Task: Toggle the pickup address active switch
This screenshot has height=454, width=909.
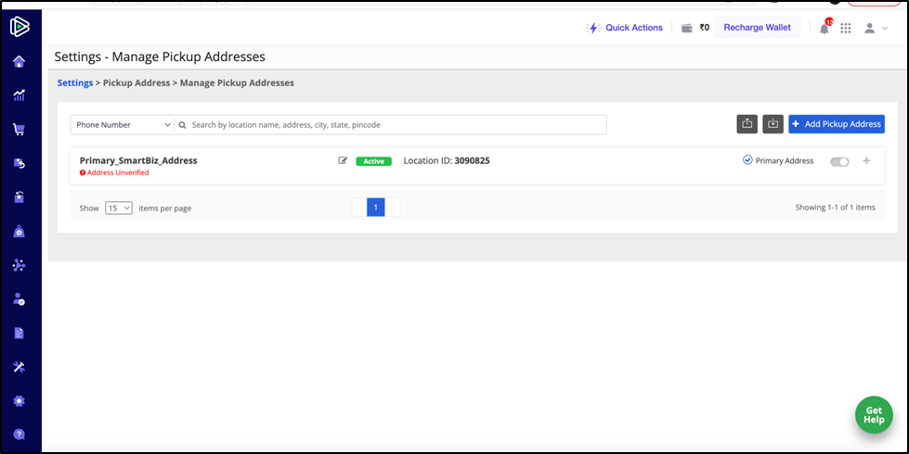Action: [x=839, y=161]
